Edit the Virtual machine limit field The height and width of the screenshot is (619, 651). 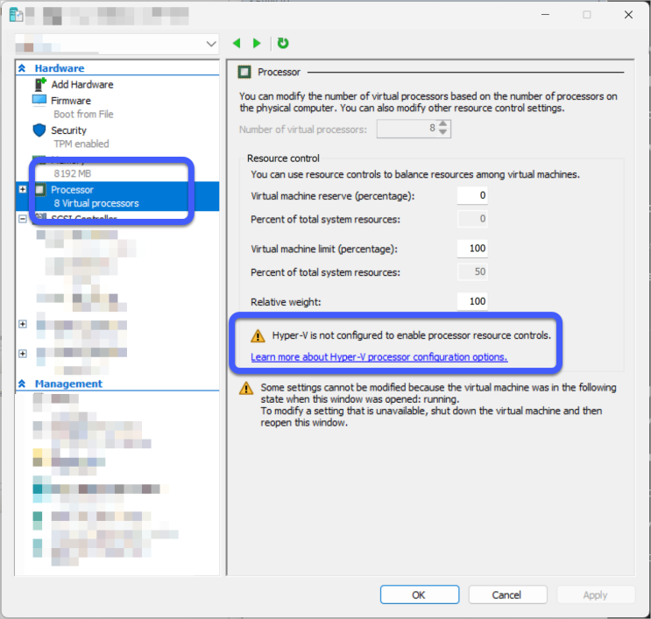(x=472, y=249)
